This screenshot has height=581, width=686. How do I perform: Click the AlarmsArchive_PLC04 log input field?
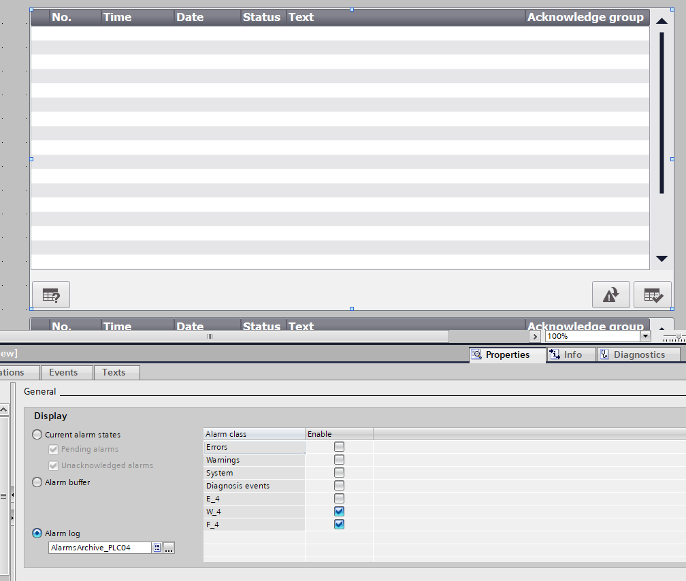click(100, 548)
